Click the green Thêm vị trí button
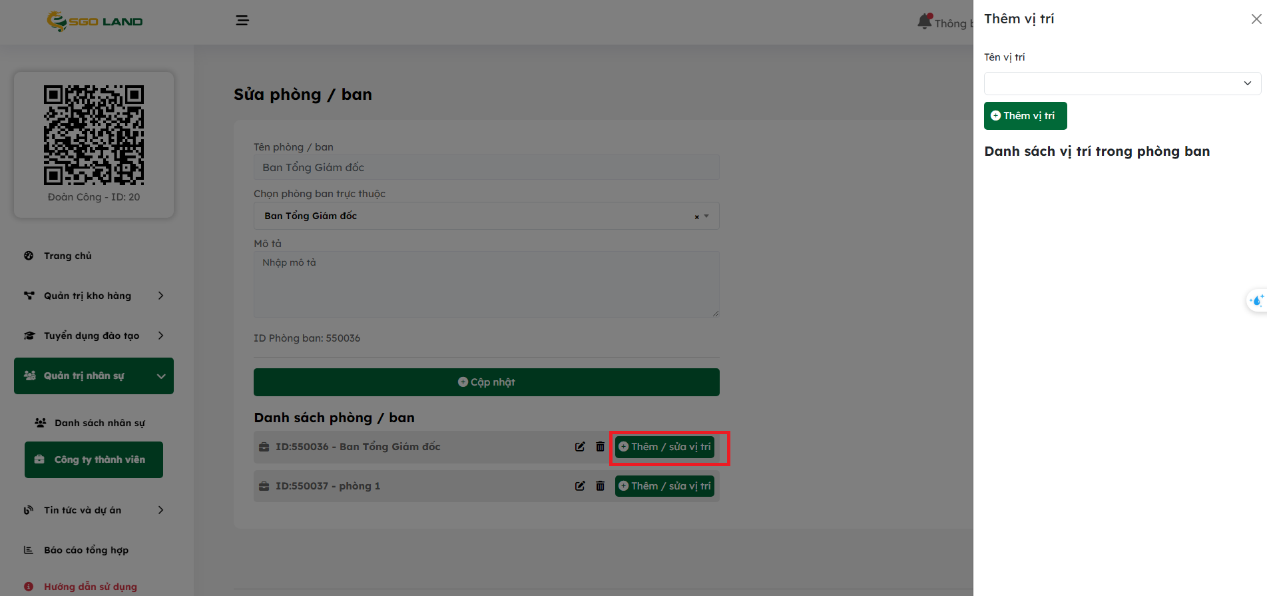The height and width of the screenshot is (596, 1267). 1025,116
